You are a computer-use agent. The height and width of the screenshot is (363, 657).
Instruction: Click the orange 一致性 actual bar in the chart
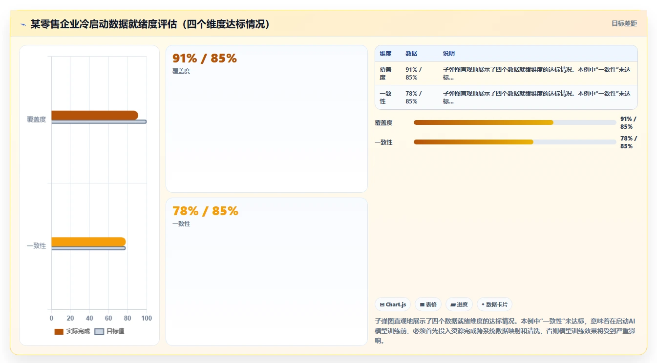(88, 242)
